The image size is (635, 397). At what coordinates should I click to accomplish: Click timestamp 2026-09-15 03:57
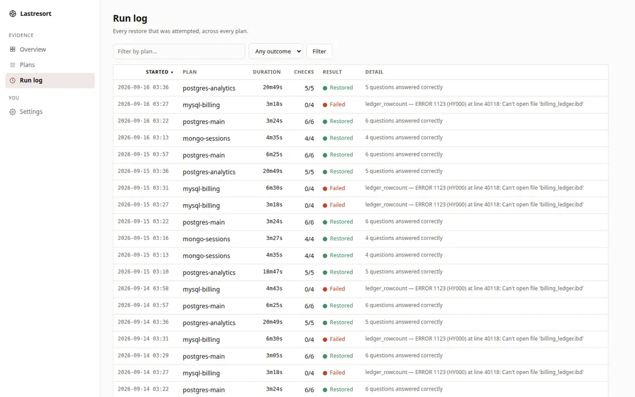click(x=143, y=154)
